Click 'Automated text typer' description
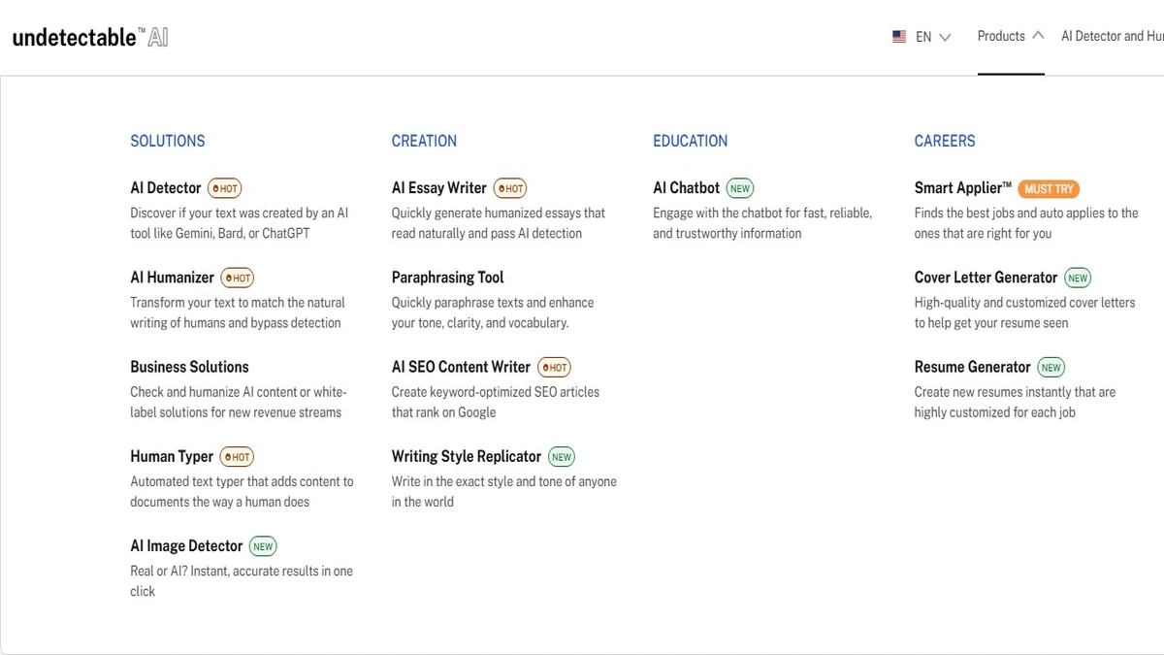Viewport: 1164px width, 655px height. [242, 491]
